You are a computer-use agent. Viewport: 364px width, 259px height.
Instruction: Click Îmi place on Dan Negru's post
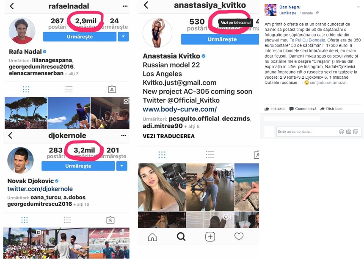click(275, 109)
